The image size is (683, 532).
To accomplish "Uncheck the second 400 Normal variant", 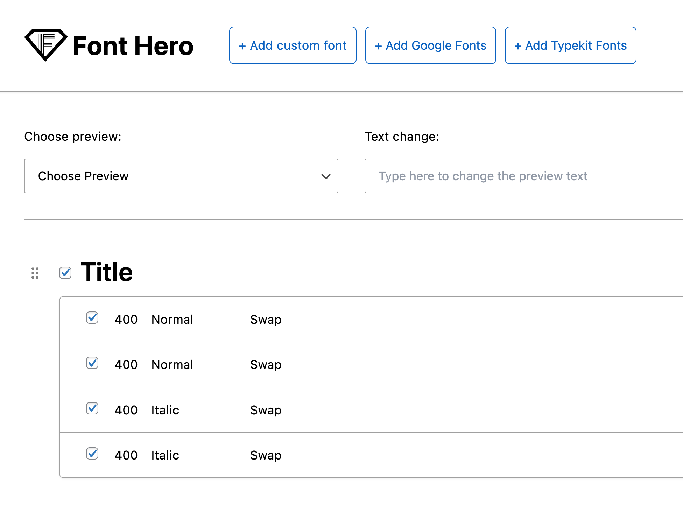I will (x=92, y=364).
